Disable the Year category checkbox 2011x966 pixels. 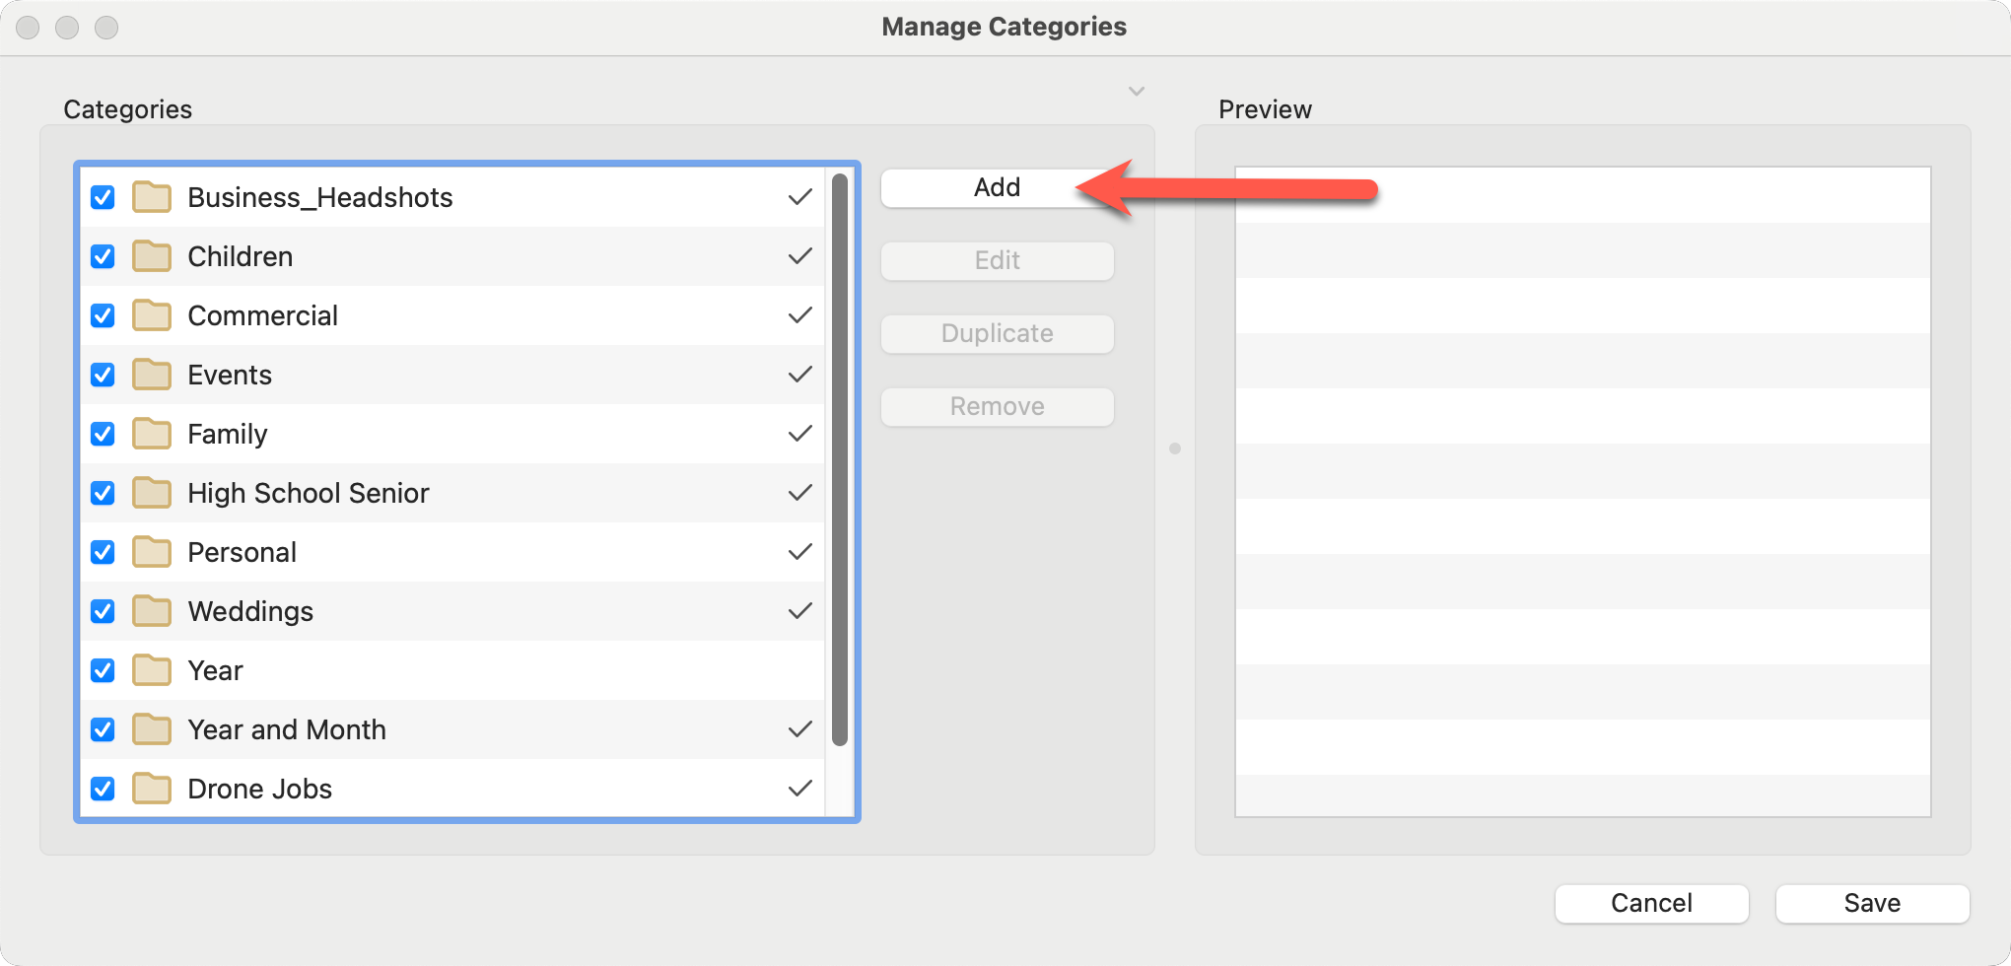103,670
